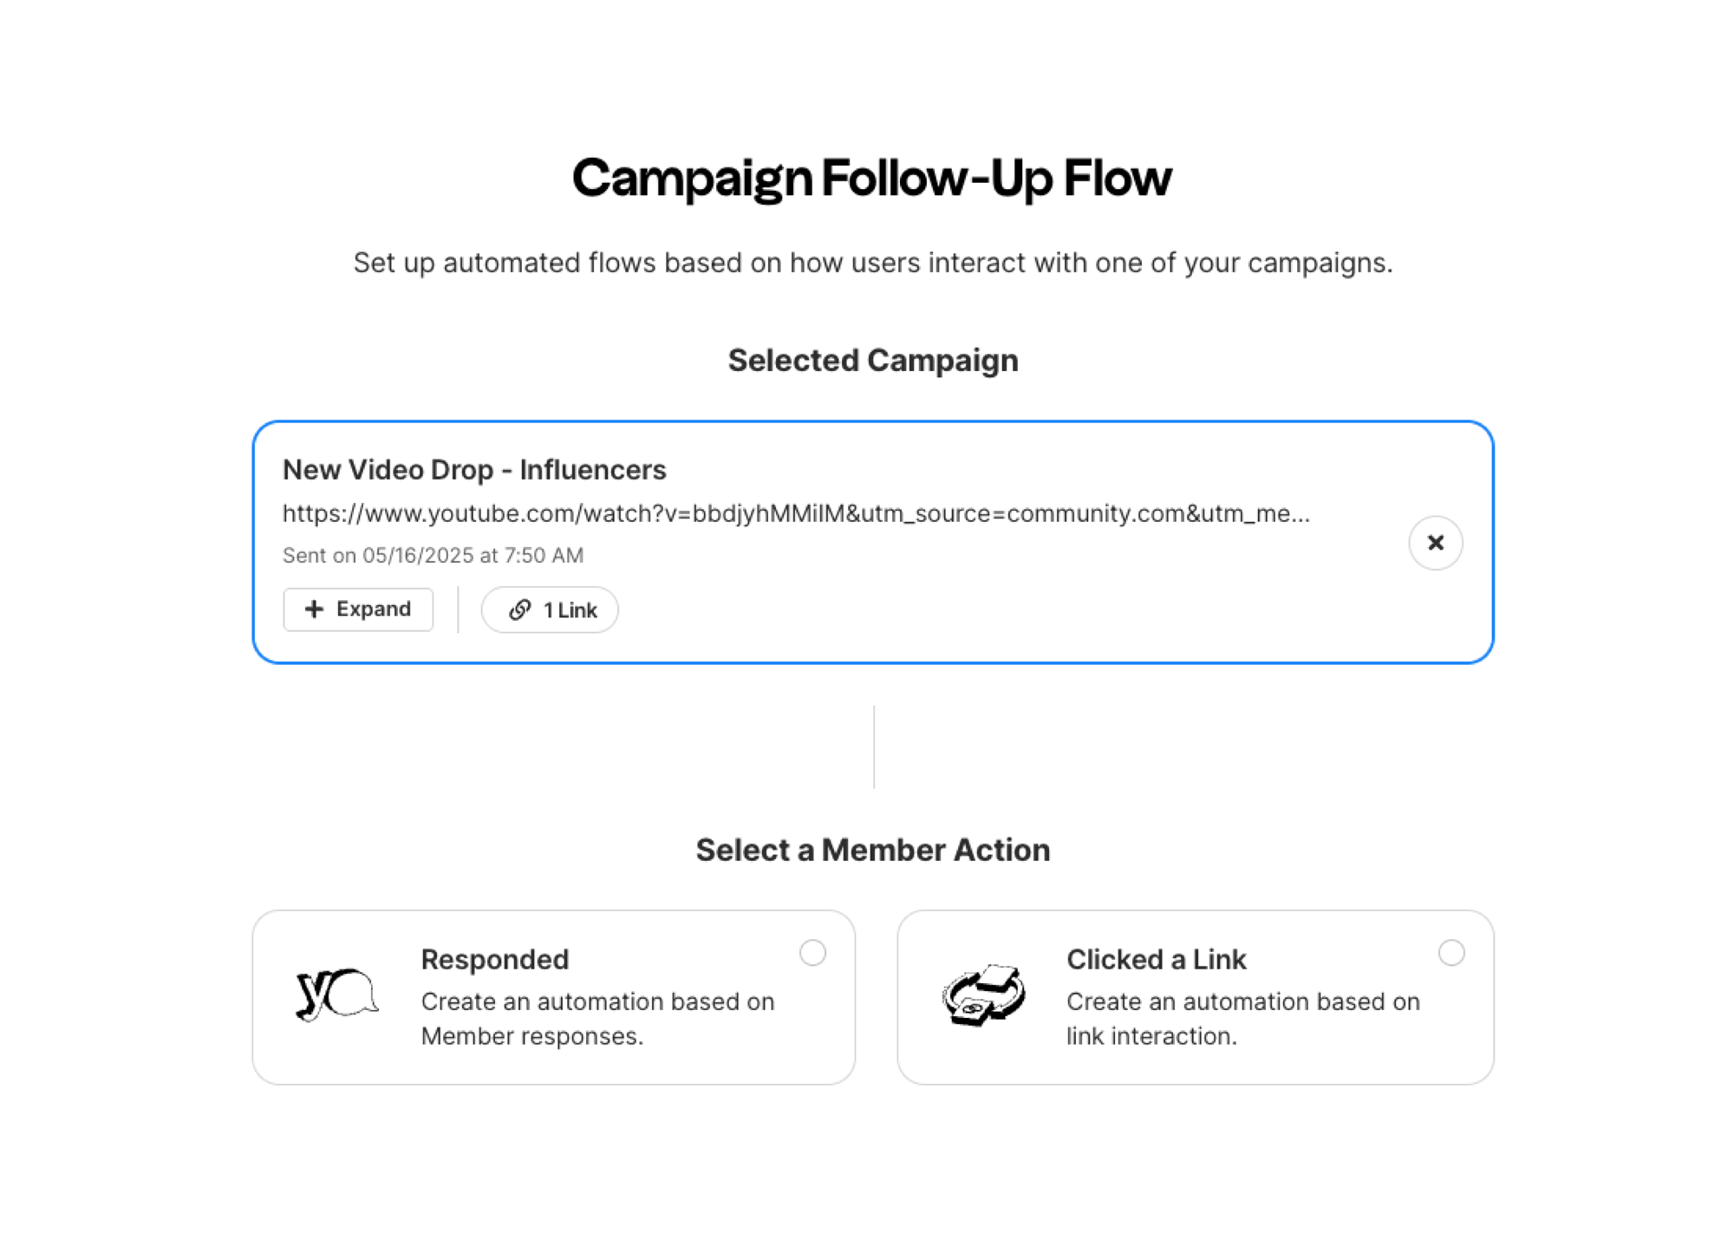The width and height of the screenshot is (1734, 1259).
Task: Click the plus icon on the Expand button
Action: (313, 609)
